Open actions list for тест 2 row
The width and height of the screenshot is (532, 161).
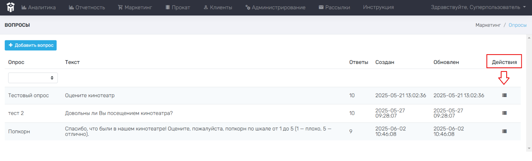pyautogui.click(x=504, y=113)
